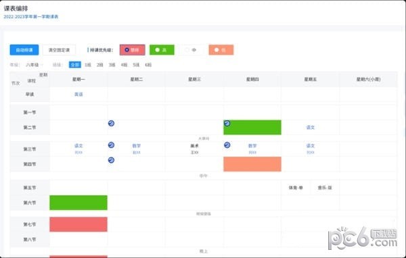Select the 中 priority radio option
The image size is (406, 258).
191,50
